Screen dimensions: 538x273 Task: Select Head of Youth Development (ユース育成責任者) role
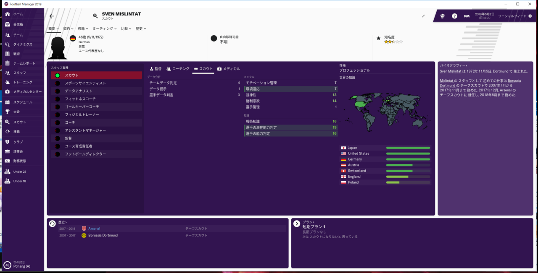pyautogui.click(x=97, y=146)
